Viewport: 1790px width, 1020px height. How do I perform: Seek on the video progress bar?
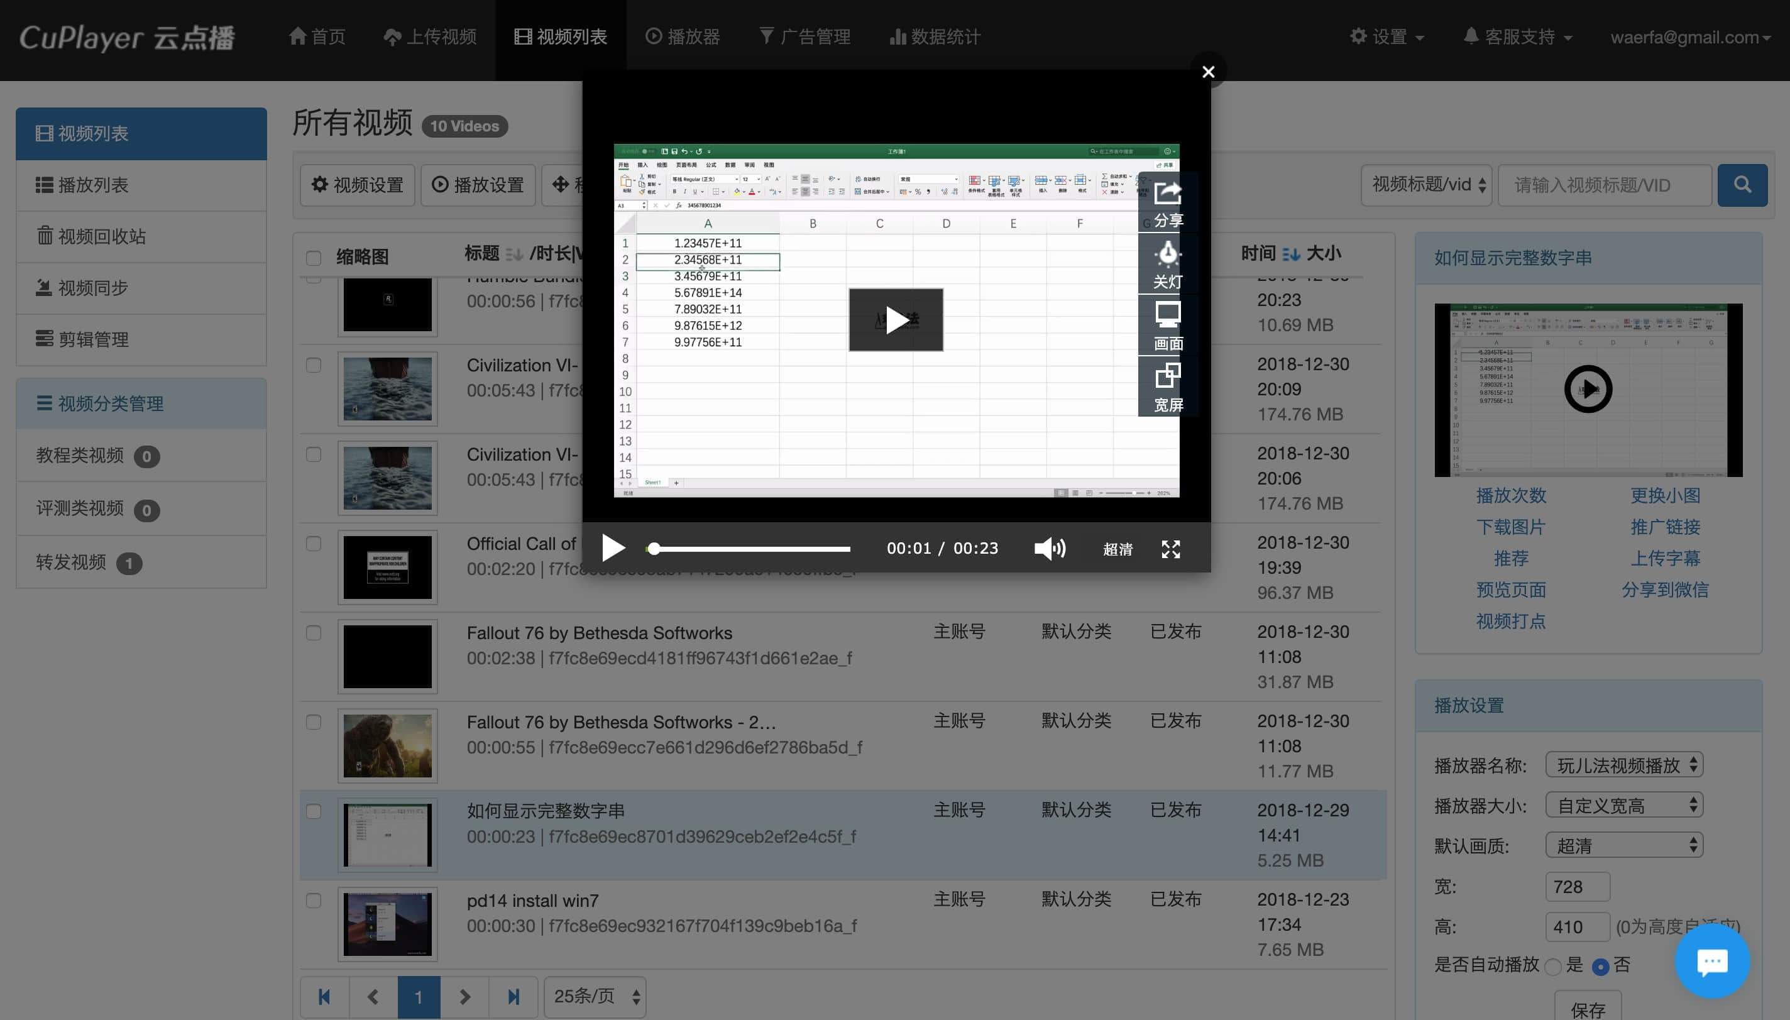(748, 549)
